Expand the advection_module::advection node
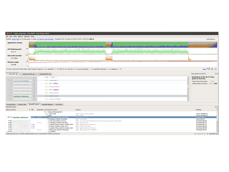 [48, 117]
